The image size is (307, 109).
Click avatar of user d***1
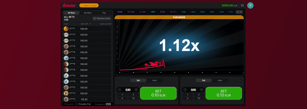tap(66, 29)
